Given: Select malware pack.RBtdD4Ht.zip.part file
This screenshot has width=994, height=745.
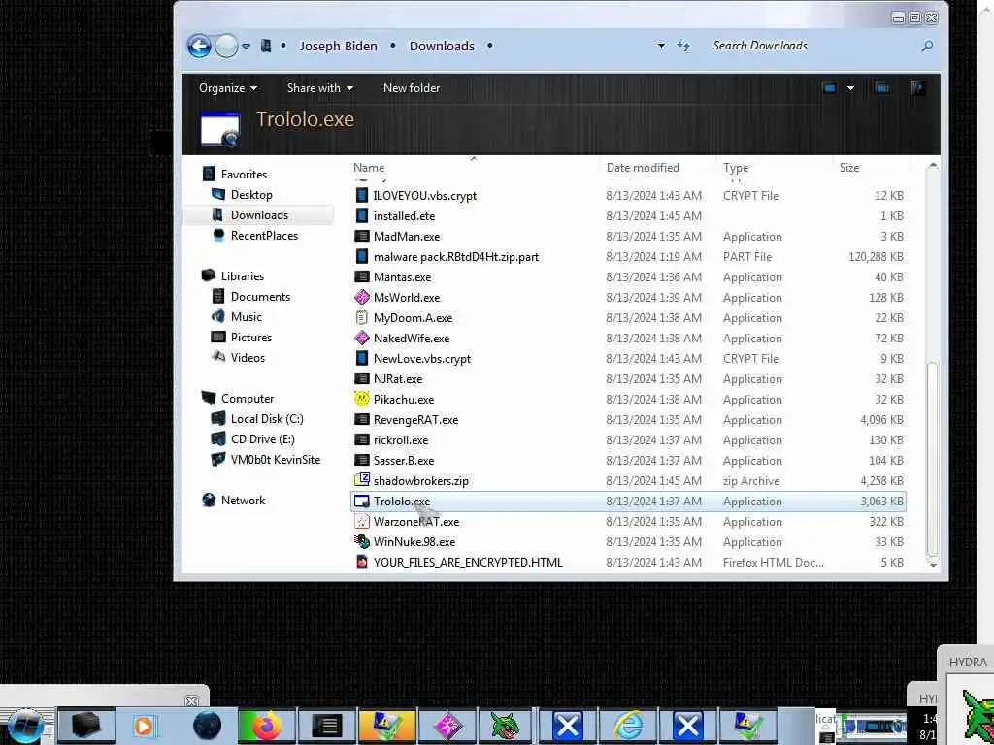Looking at the screenshot, I should click(x=456, y=256).
